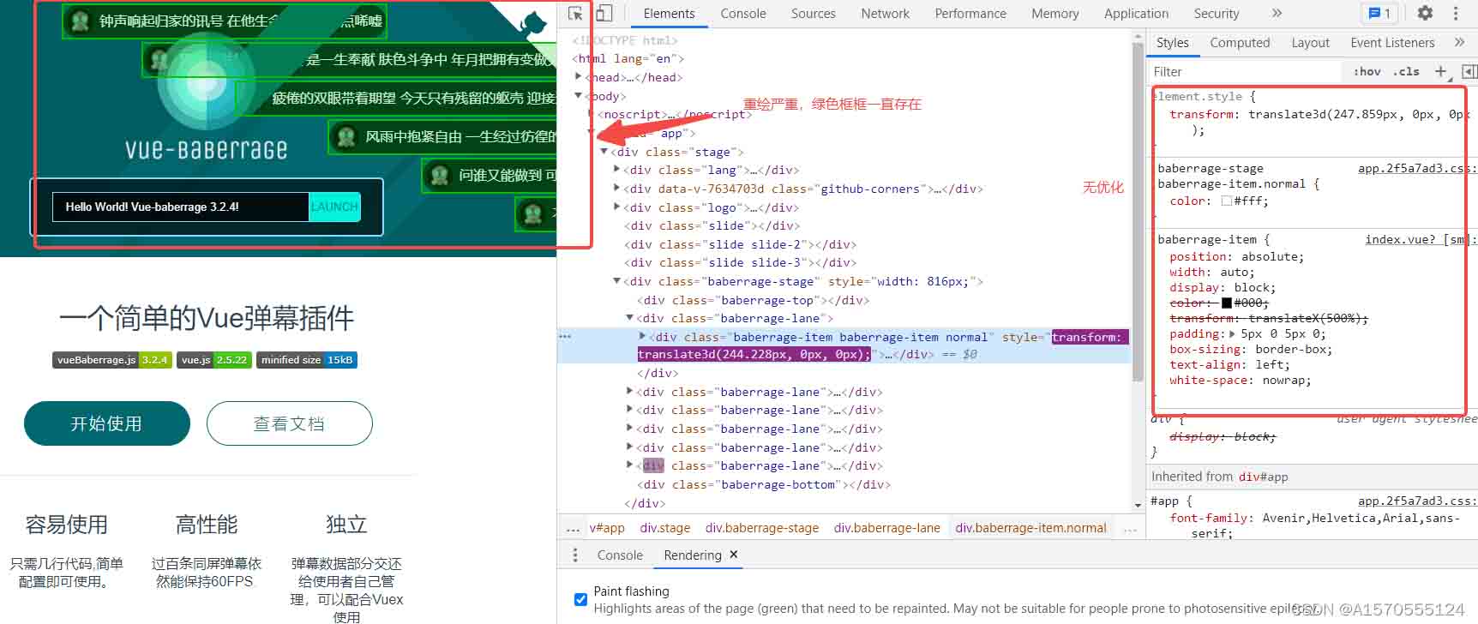Expand the head node in DOM tree

[579, 77]
